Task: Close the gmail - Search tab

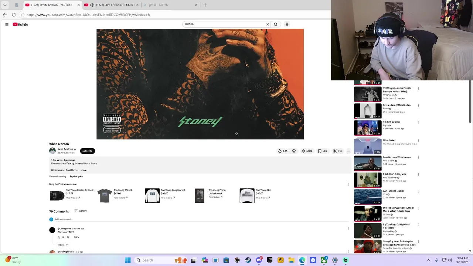Action: [x=196, y=5]
